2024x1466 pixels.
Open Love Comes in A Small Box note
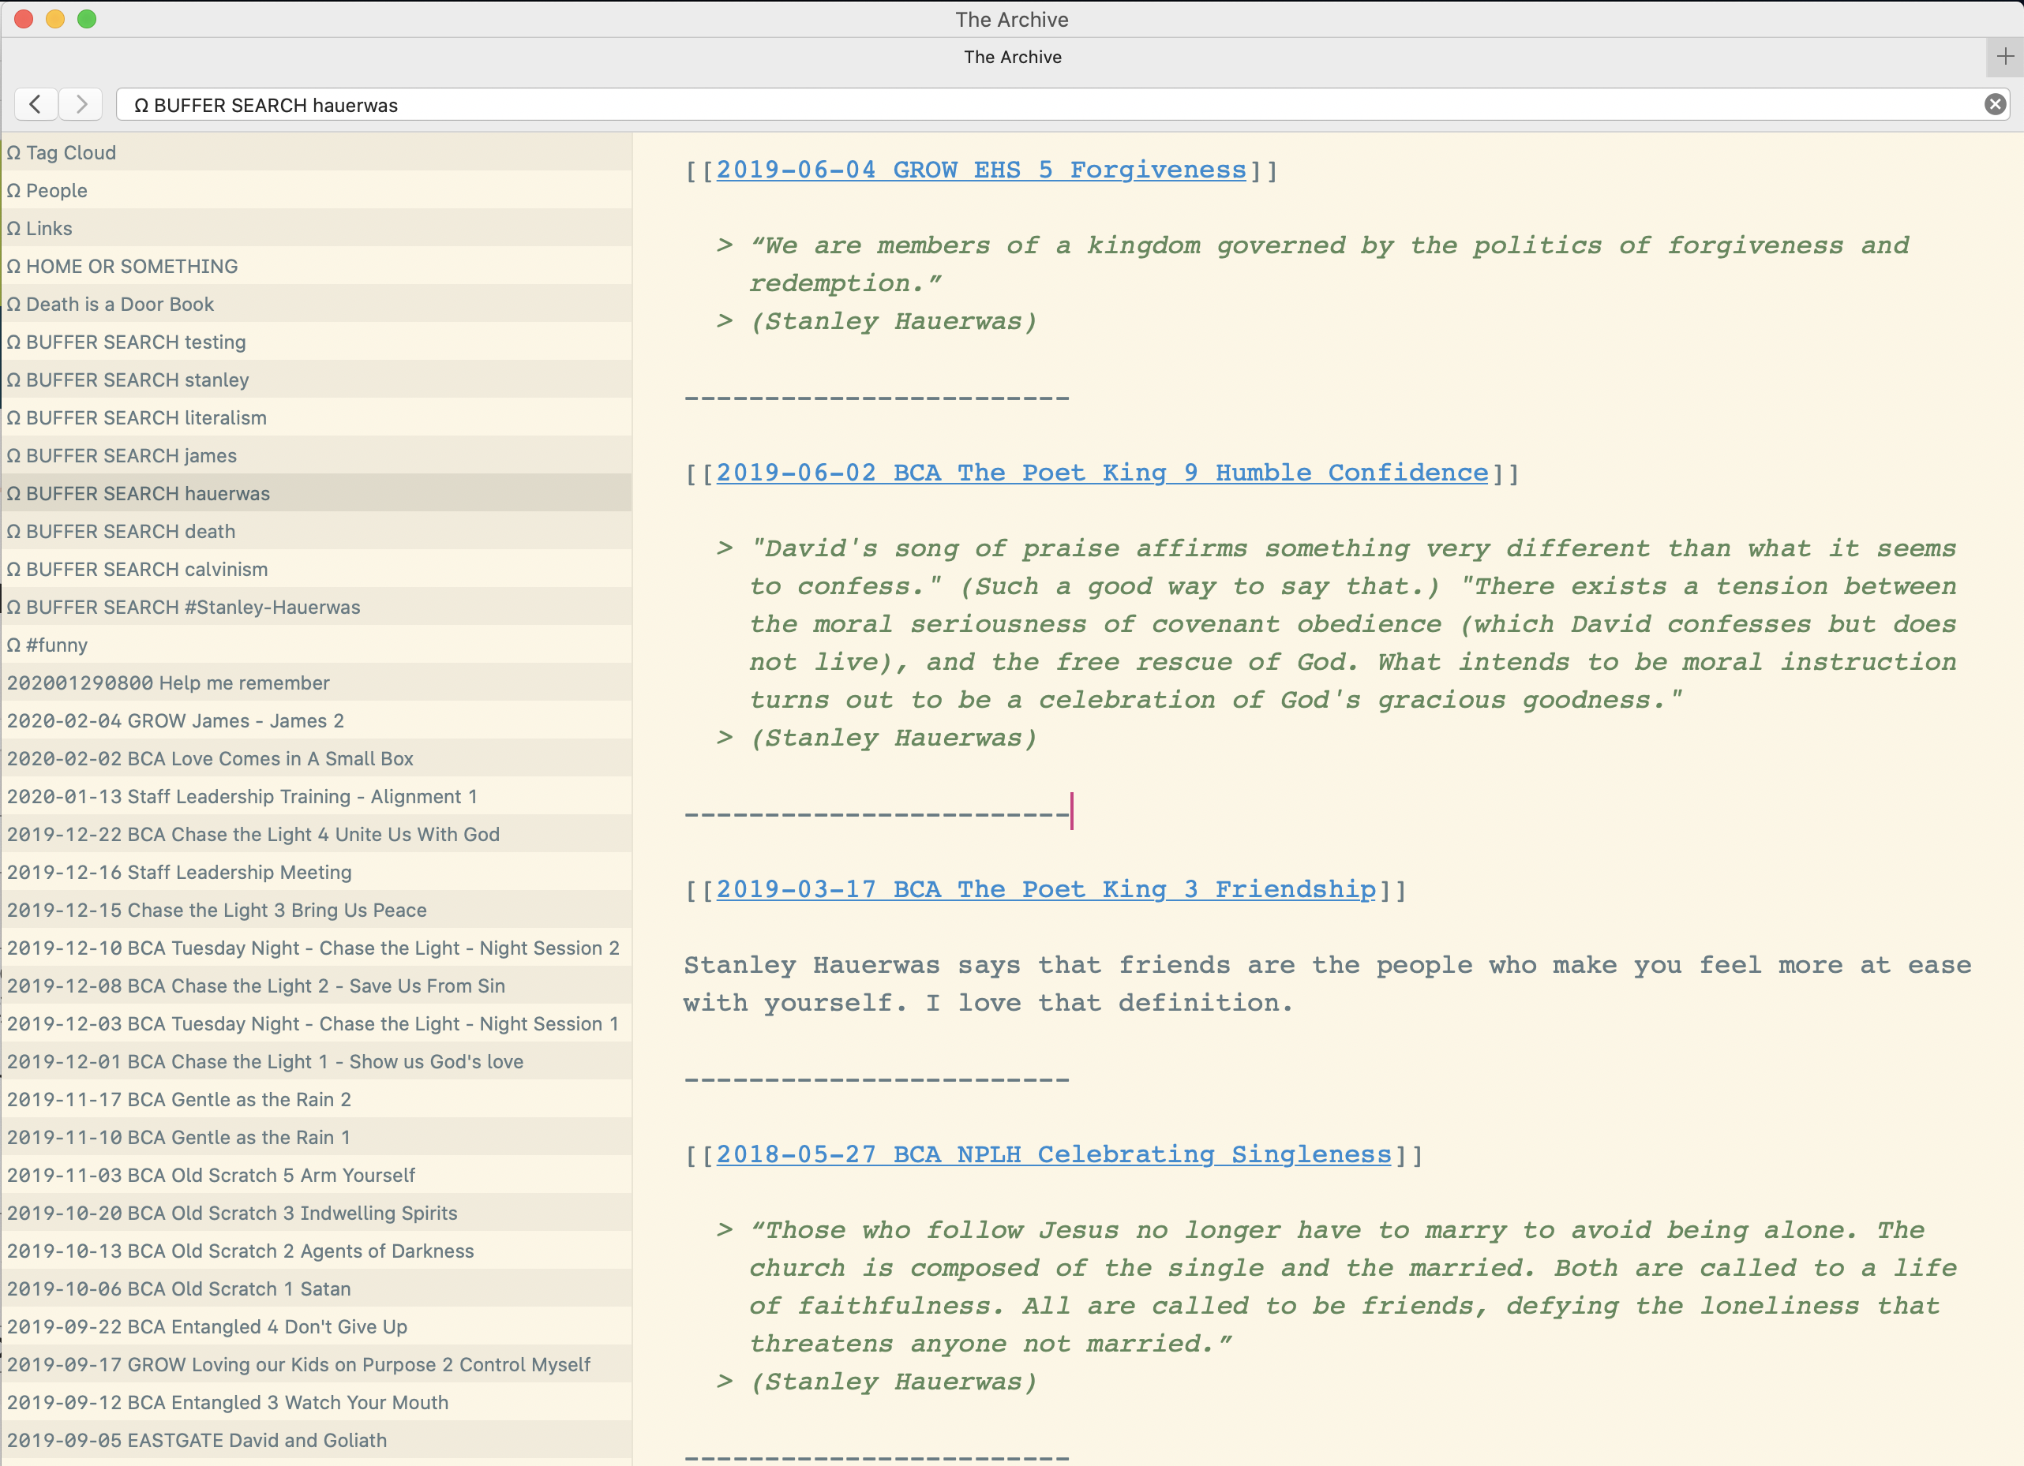[x=316, y=759]
